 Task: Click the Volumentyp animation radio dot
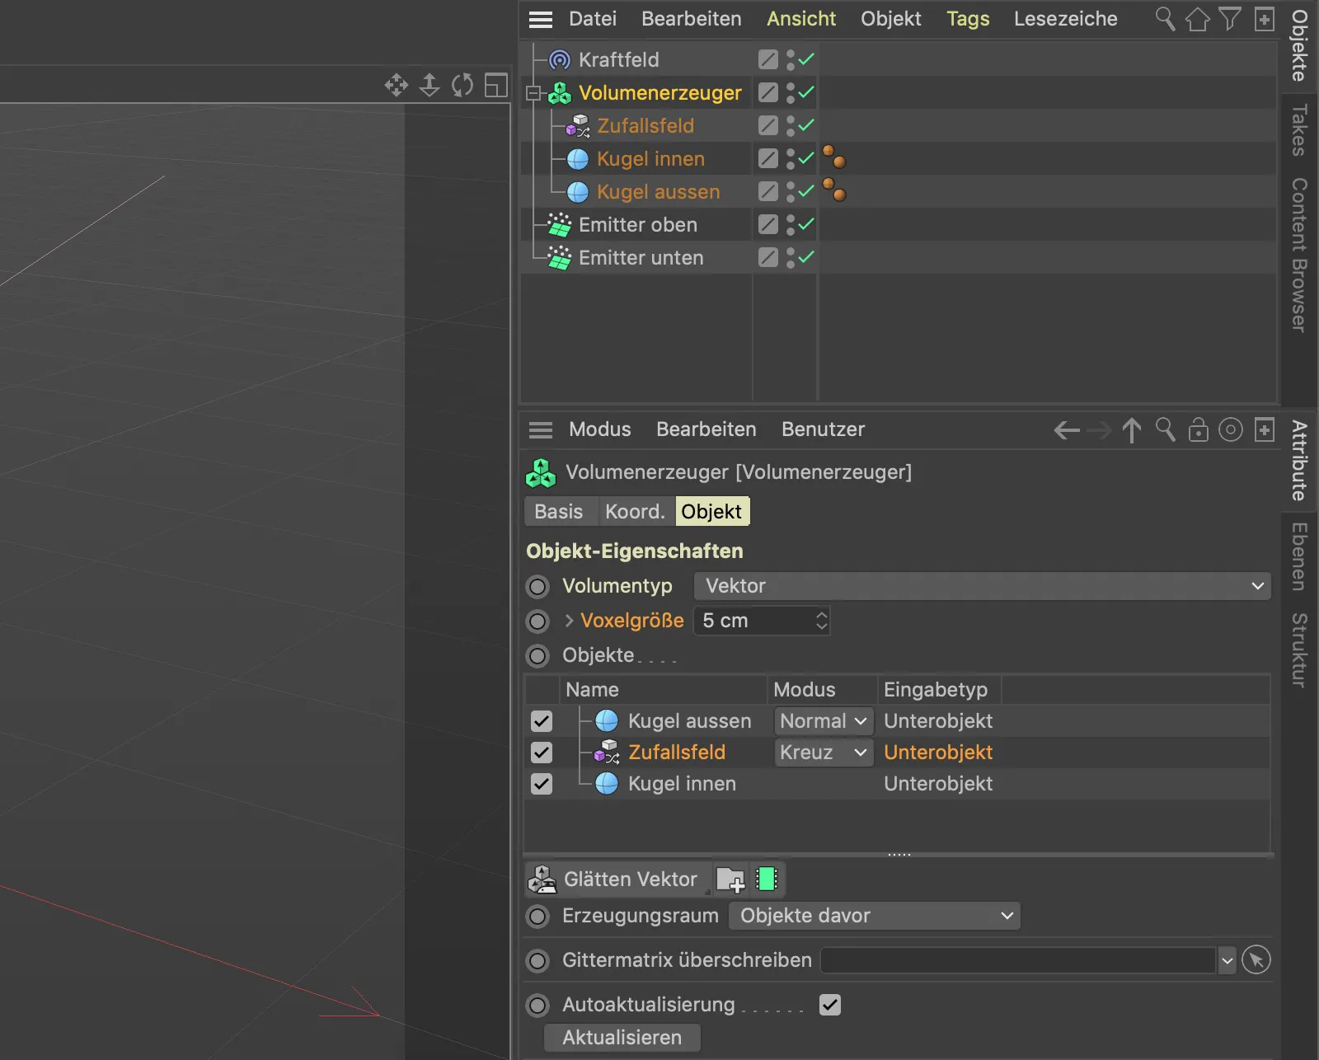(x=538, y=587)
